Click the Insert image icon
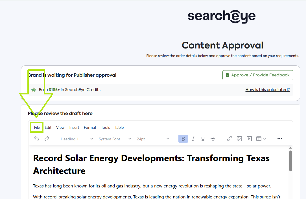Screen dimensions: 306x199 [x=239, y=139]
